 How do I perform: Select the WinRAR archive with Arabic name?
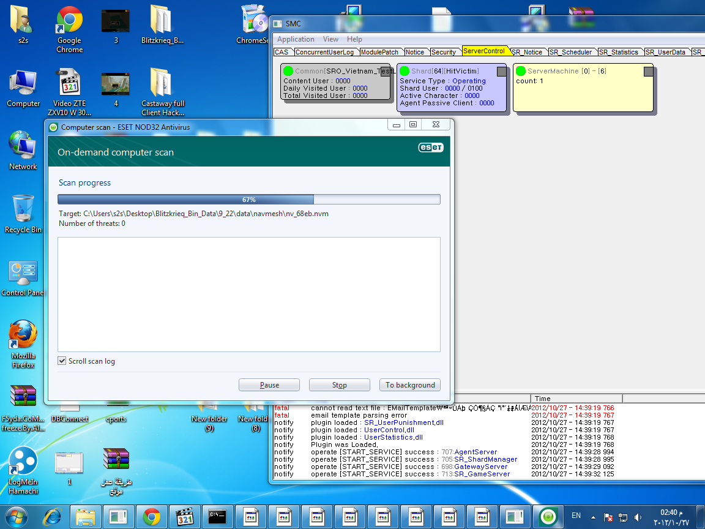[116, 470]
